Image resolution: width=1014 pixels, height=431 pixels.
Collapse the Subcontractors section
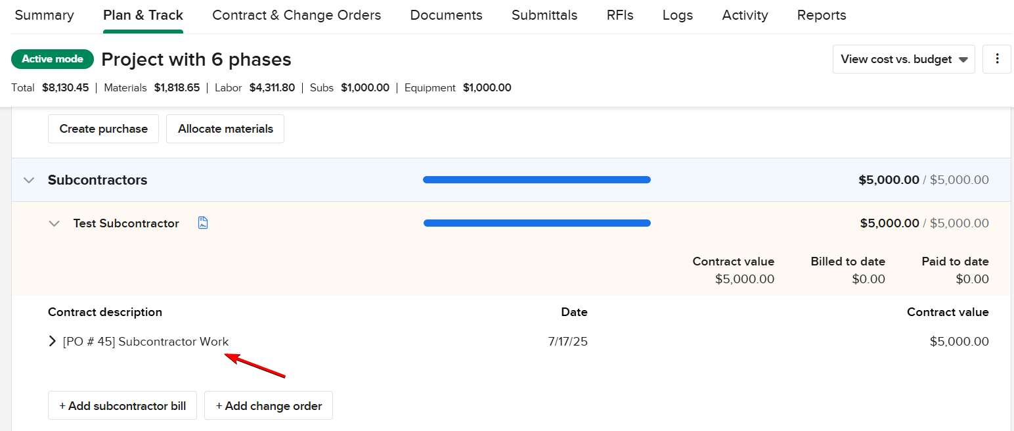pos(29,180)
